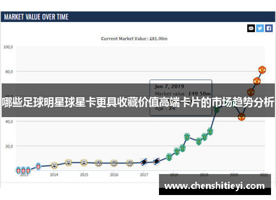Select the Sporting crest point slightly above 30m
The width and height of the screenshot is (276, 200).
210,131
